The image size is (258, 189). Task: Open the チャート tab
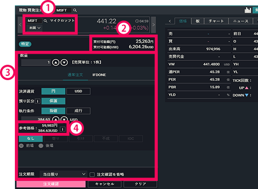point(216,21)
